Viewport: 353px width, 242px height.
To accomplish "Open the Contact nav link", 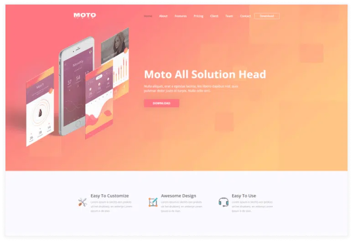I will click(245, 16).
